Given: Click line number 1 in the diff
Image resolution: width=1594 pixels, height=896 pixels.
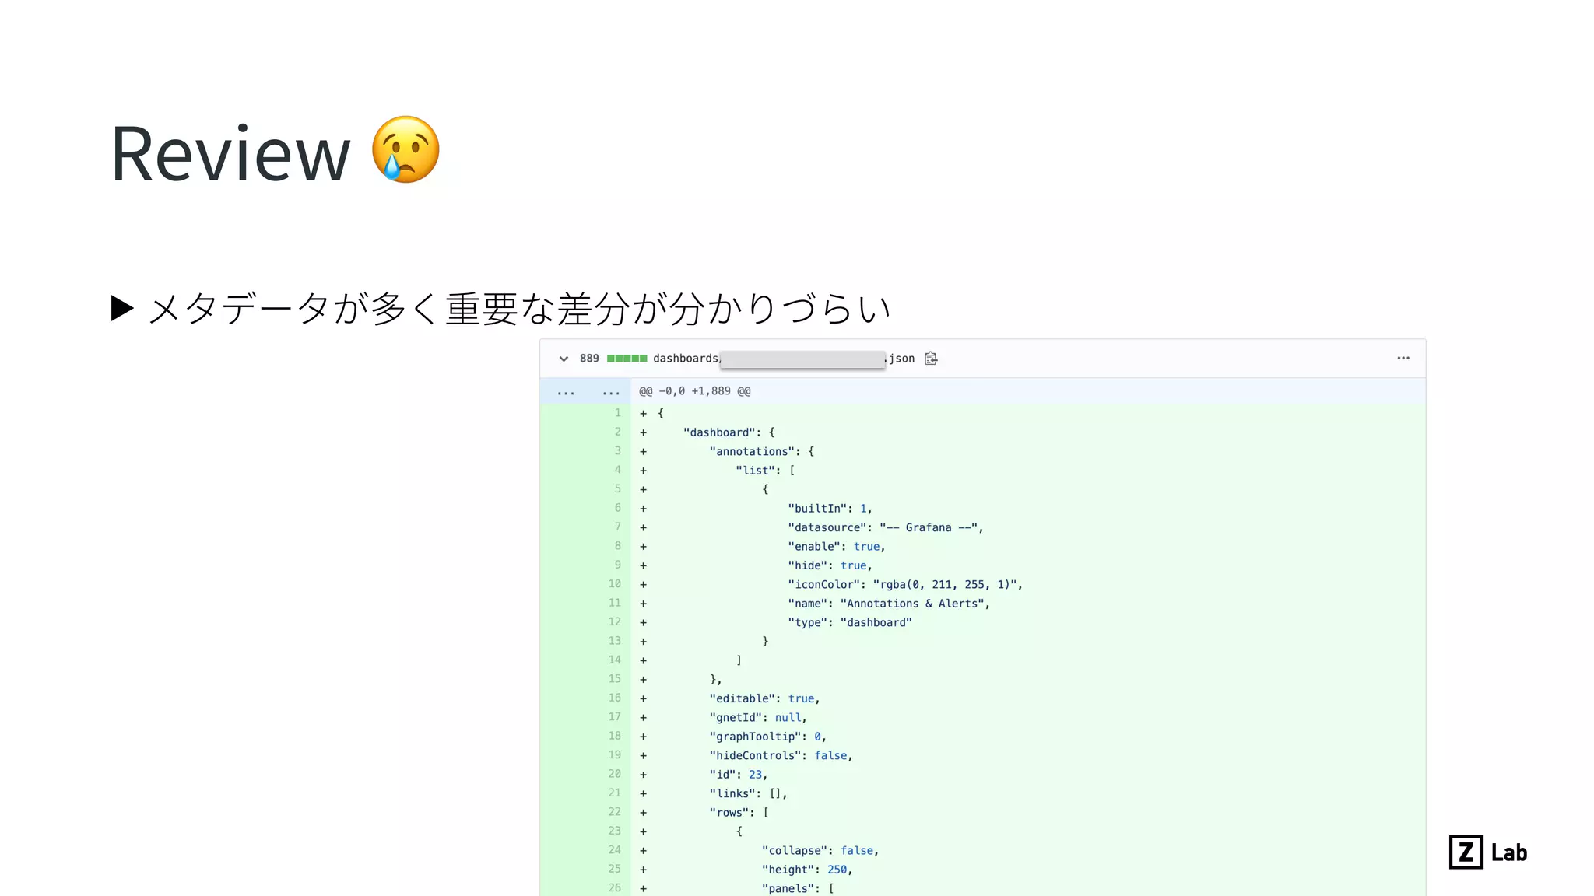Looking at the screenshot, I should click(x=618, y=413).
